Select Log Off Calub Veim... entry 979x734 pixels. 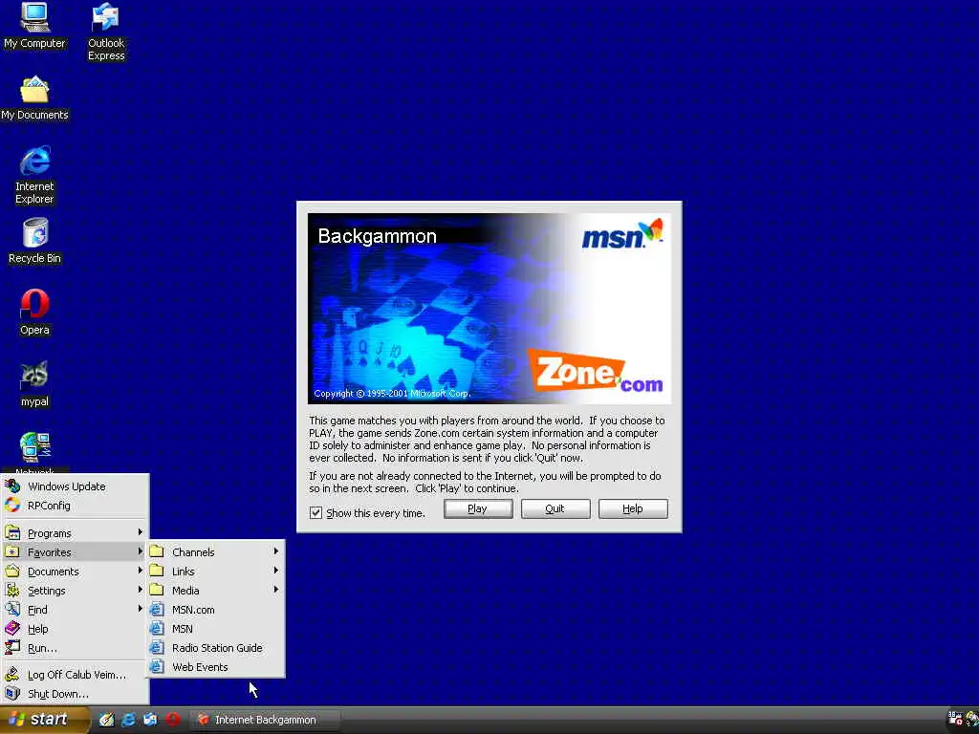click(75, 675)
